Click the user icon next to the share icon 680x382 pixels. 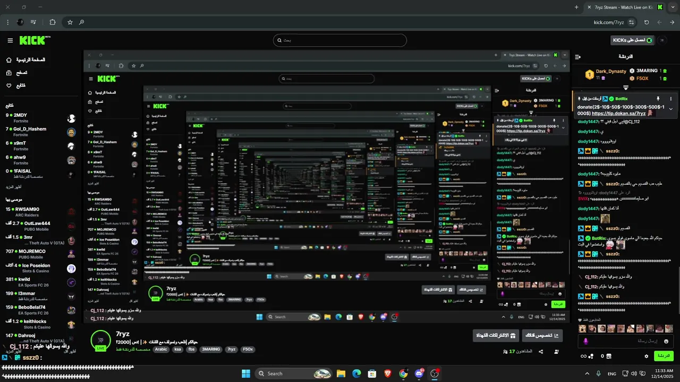click(x=556, y=351)
